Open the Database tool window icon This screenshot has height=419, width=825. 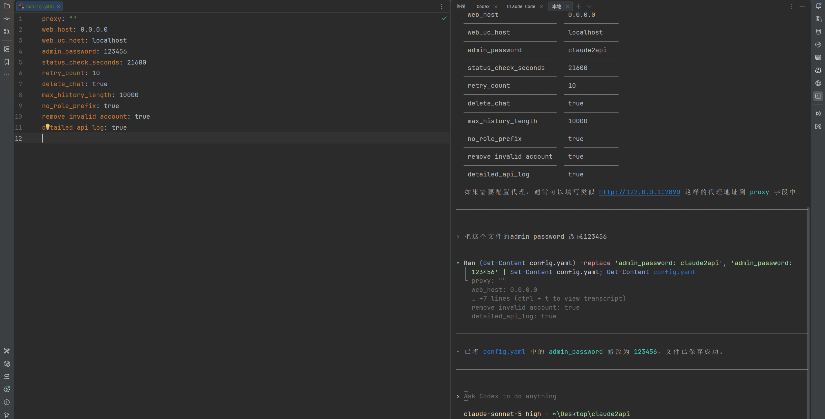click(818, 32)
